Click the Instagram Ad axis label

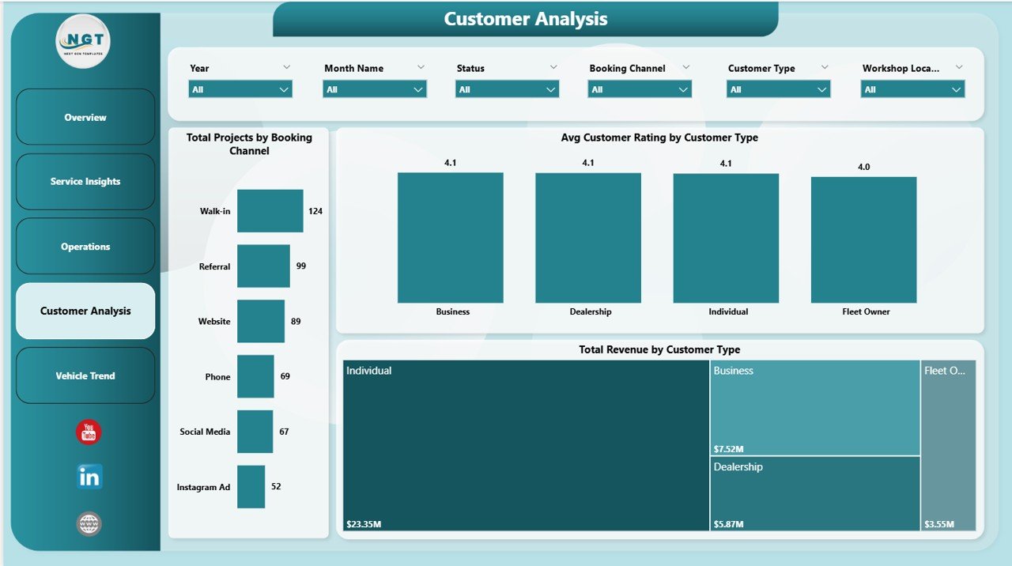204,487
